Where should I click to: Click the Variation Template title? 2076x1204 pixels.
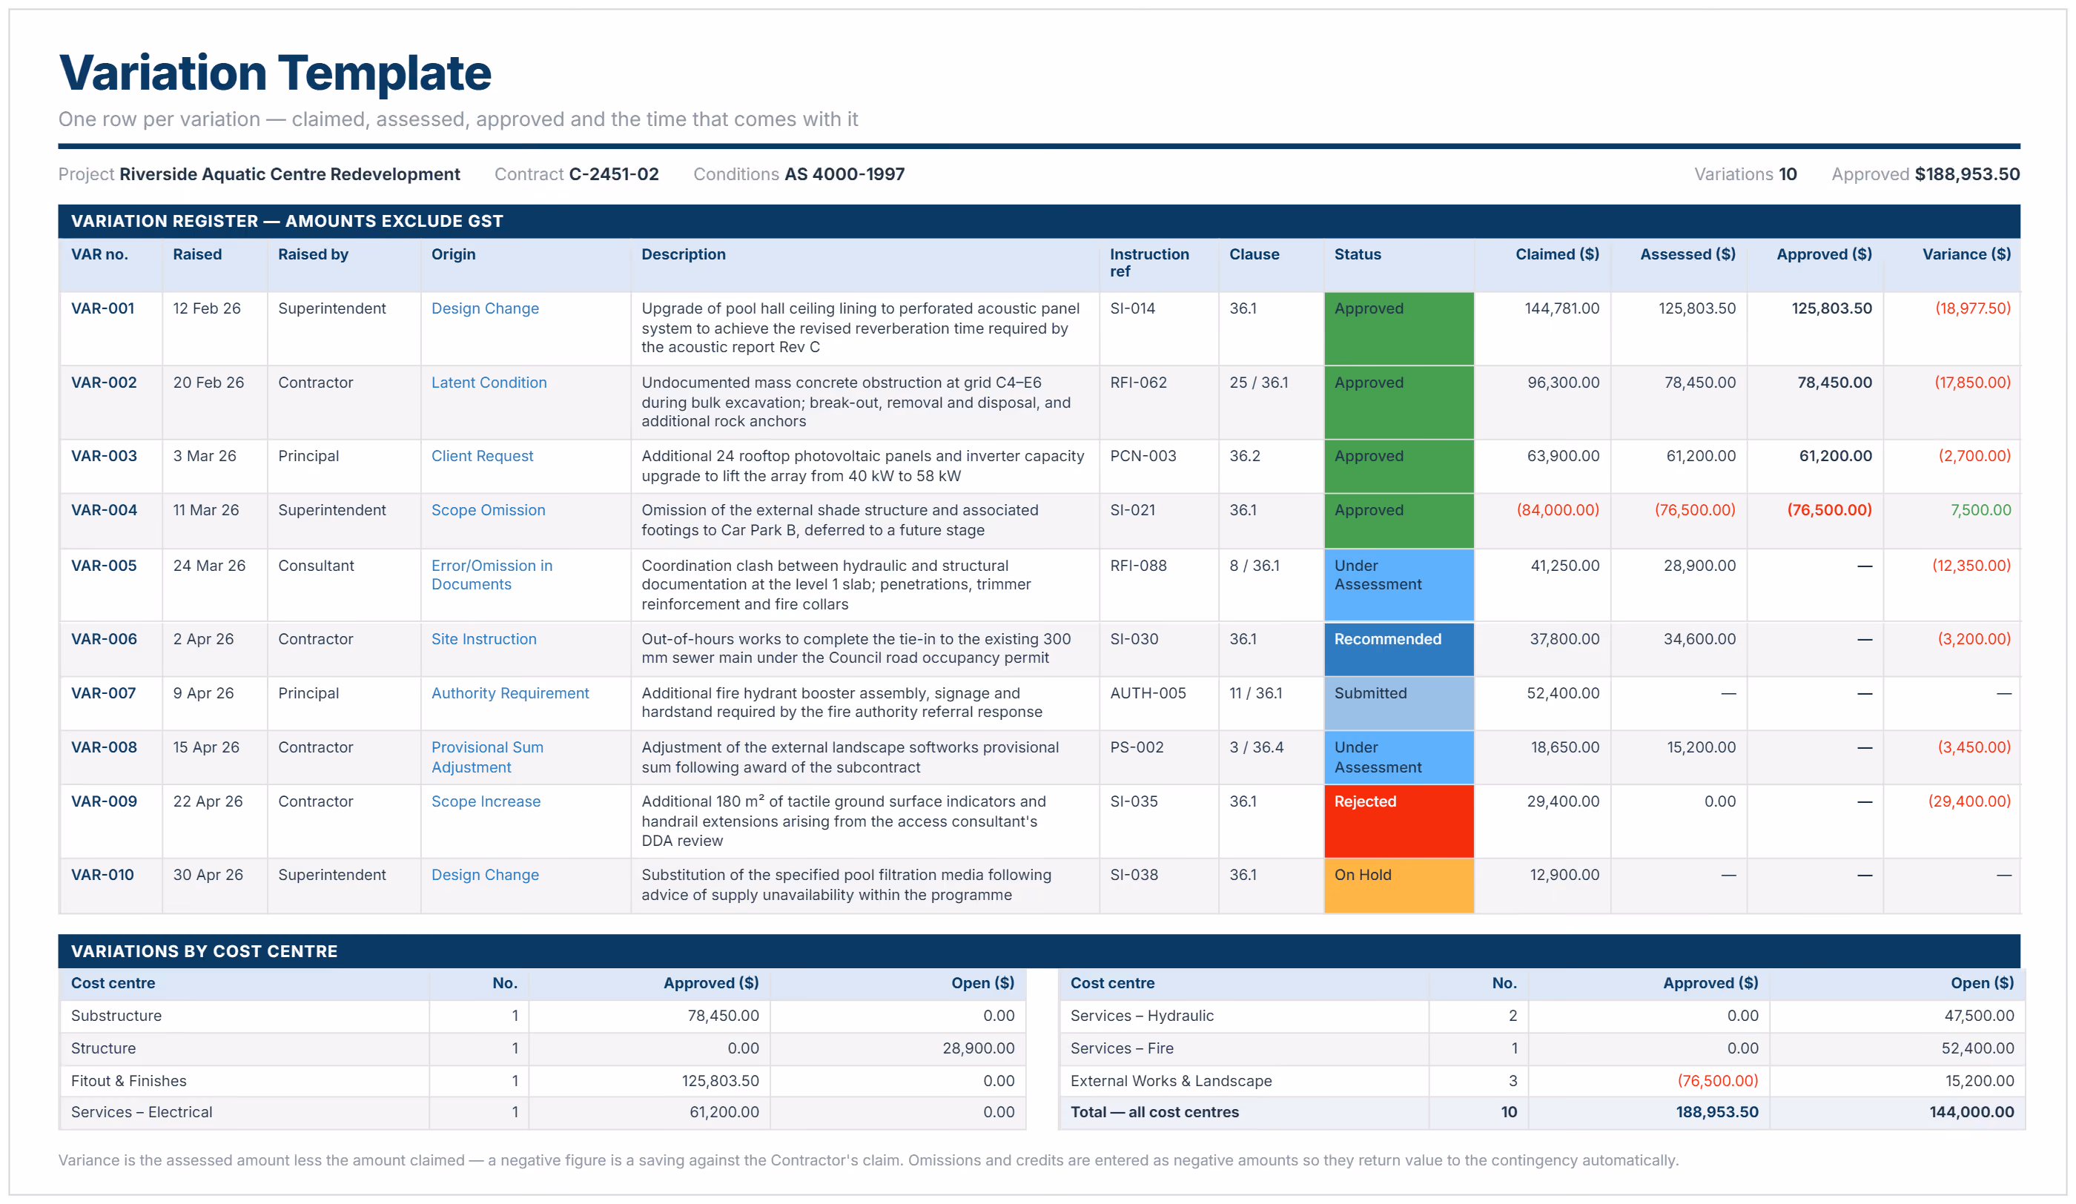275,73
